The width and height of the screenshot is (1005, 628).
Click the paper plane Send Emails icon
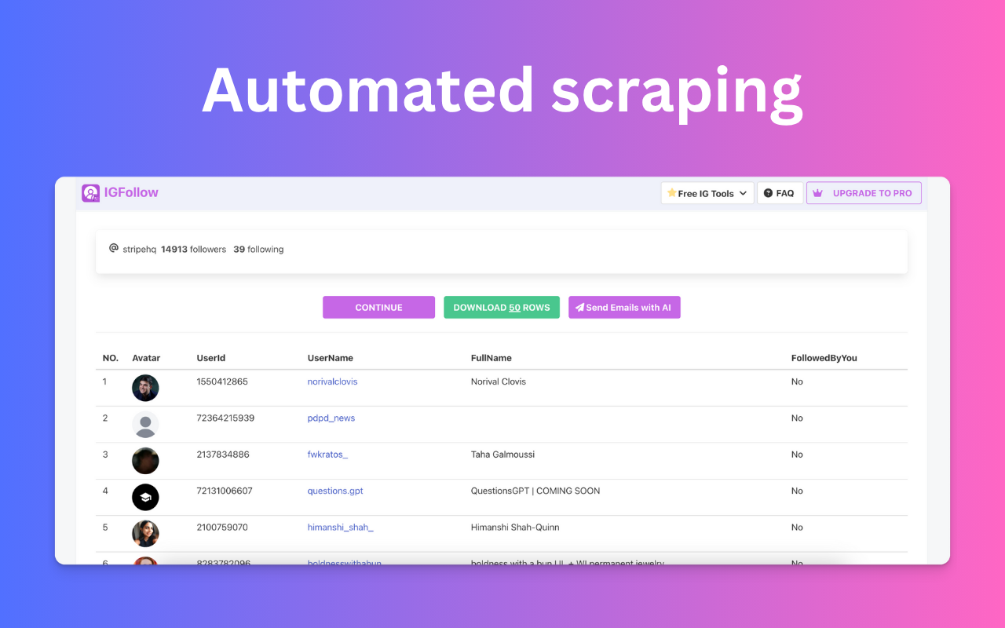(x=579, y=308)
